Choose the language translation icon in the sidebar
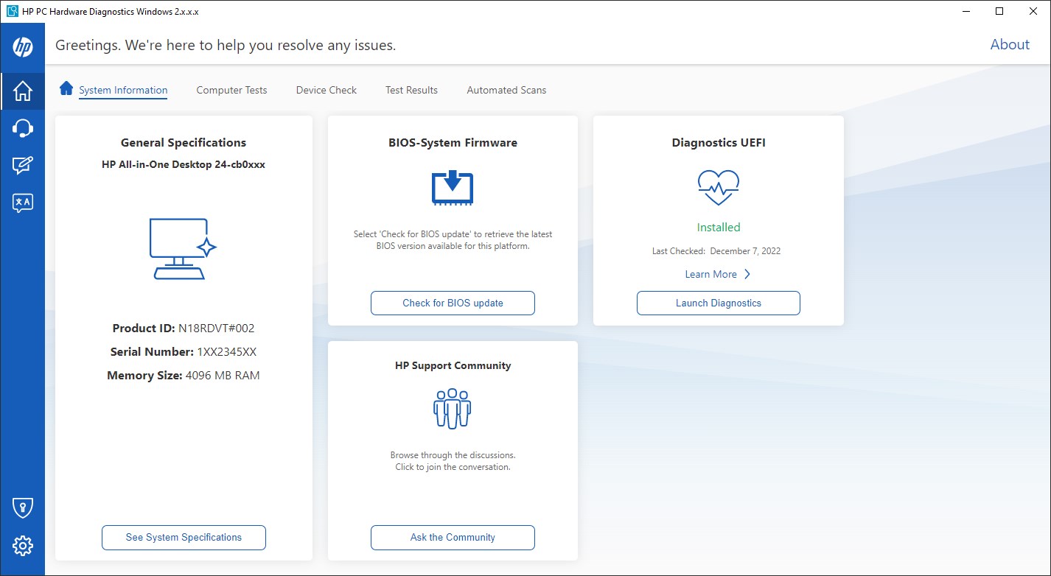This screenshot has height=576, width=1051. point(22,203)
